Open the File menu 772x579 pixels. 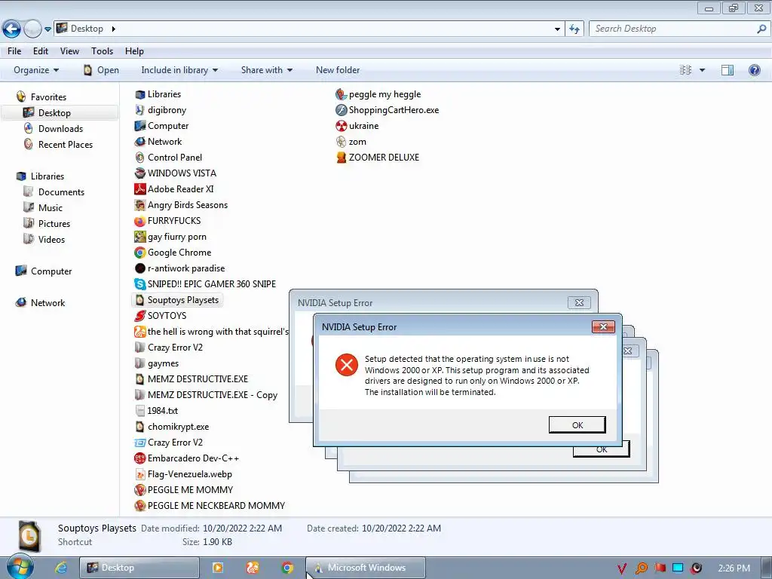pos(14,51)
